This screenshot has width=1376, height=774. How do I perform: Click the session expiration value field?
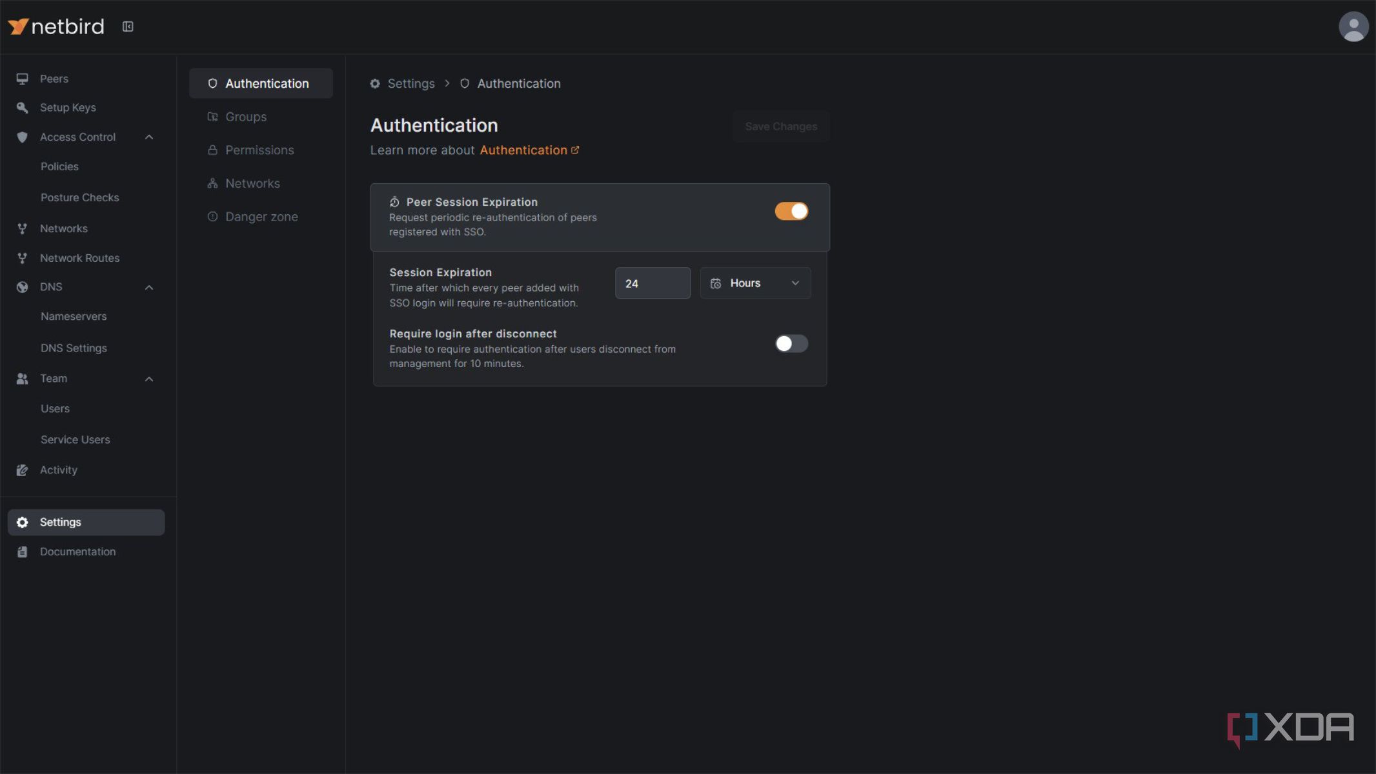(x=653, y=283)
